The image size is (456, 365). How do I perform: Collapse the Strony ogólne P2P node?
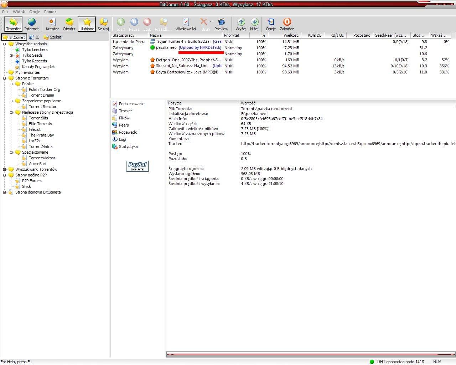(x=4, y=175)
